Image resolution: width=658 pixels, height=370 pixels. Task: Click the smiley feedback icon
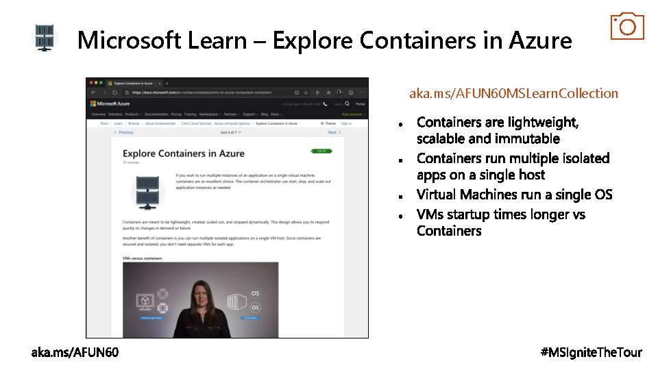(x=351, y=92)
